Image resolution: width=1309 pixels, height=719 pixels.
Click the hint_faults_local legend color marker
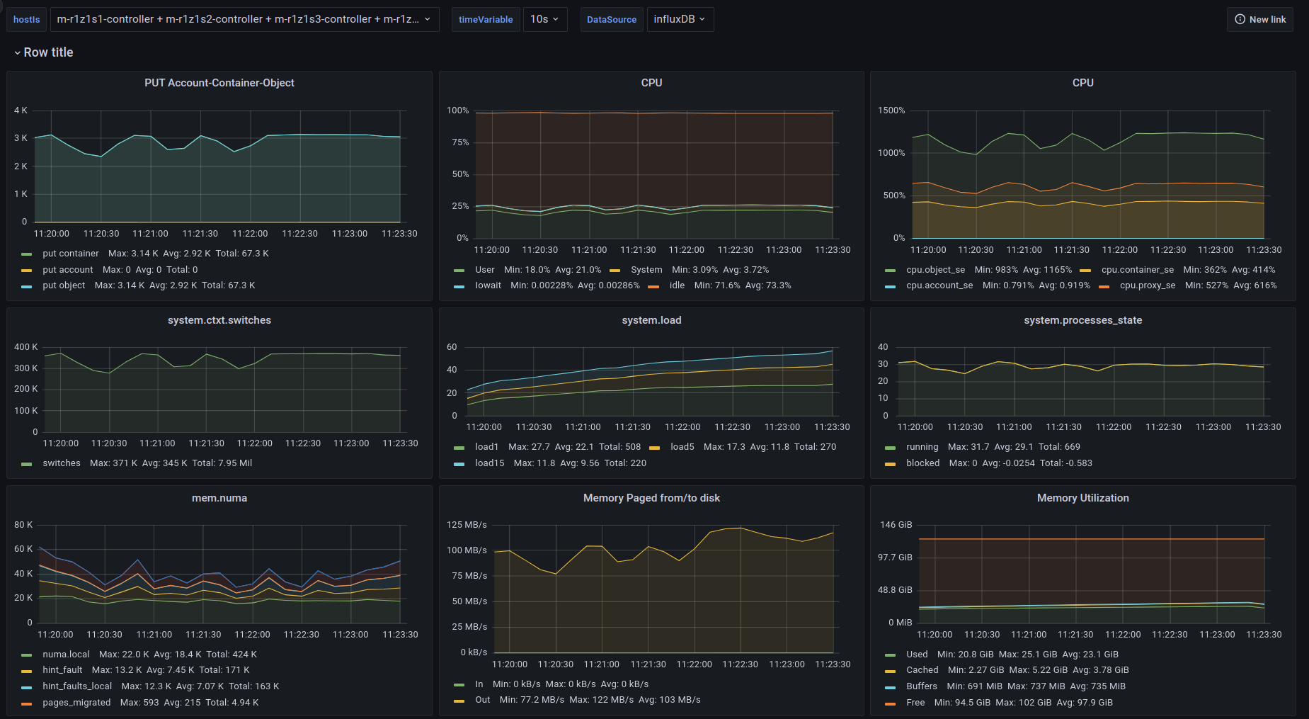[27, 687]
